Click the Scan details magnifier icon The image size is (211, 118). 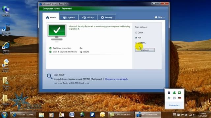coord(50,76)
